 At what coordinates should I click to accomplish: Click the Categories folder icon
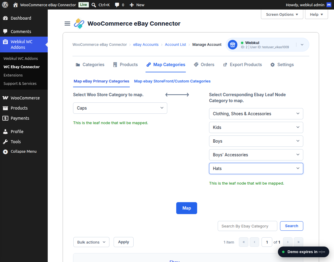[78, 65]
